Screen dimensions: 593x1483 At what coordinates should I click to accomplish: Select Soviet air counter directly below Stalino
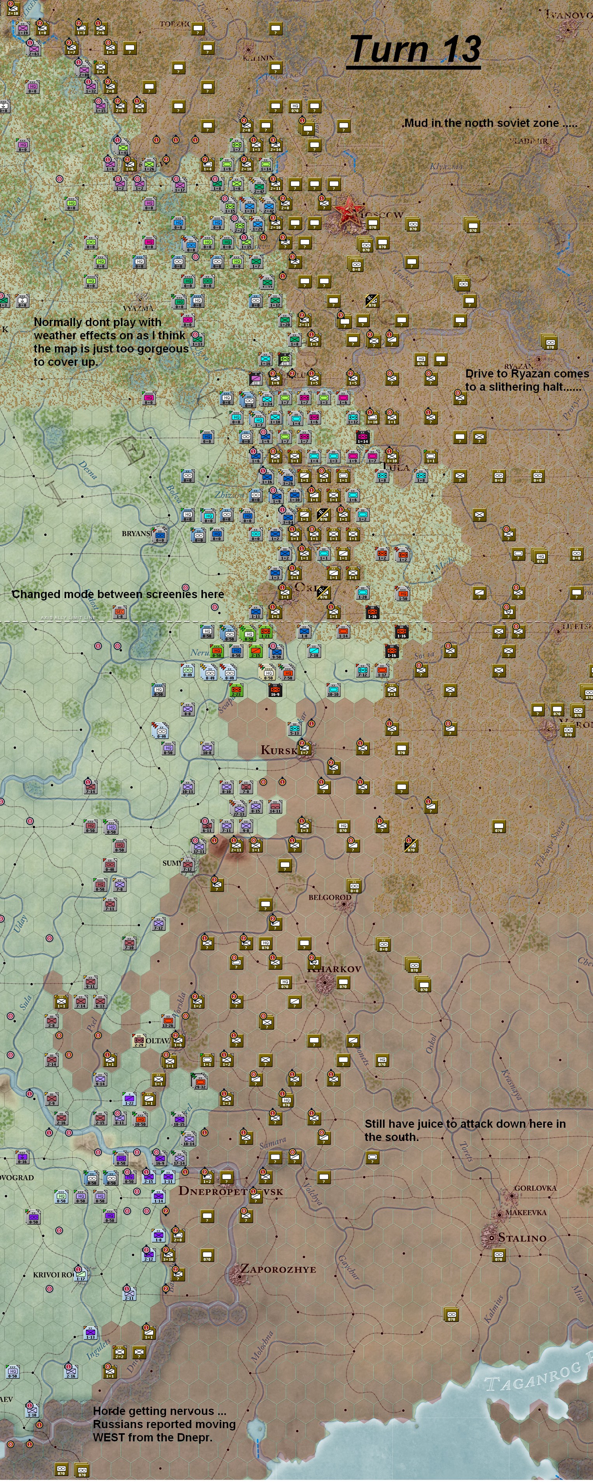coord(499,1256)
